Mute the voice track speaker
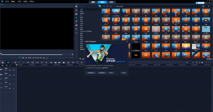 tap(10, 84)
